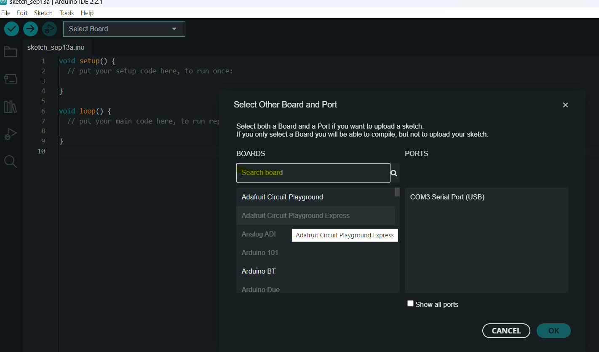The height and width of the screenshot is (352, 599).
Task: Click the boards list scrollbar thumb
Action: click(x=397, y=192)
